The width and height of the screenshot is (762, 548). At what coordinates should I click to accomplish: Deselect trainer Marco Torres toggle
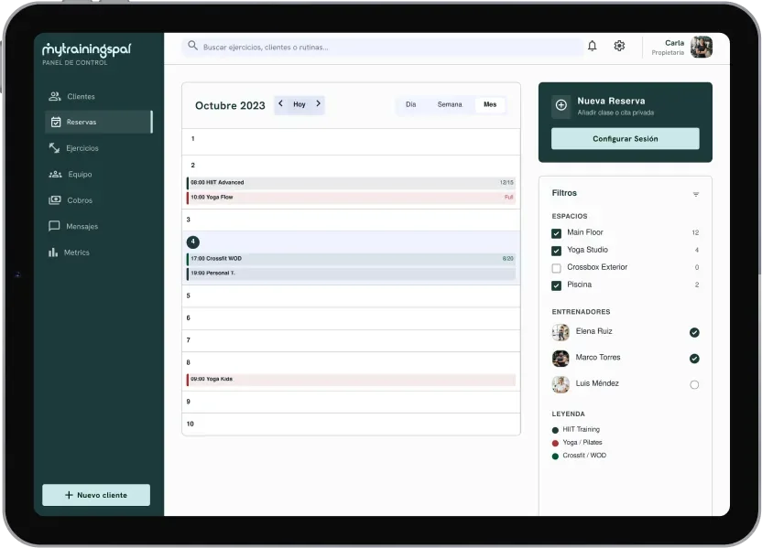[694, 359]
